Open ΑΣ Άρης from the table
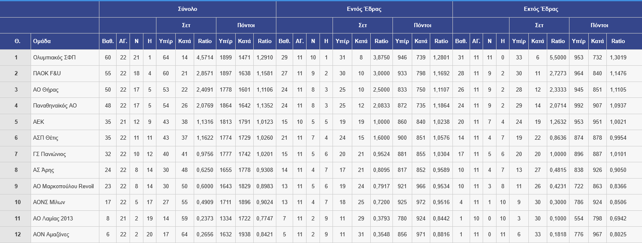 (44, 170)
